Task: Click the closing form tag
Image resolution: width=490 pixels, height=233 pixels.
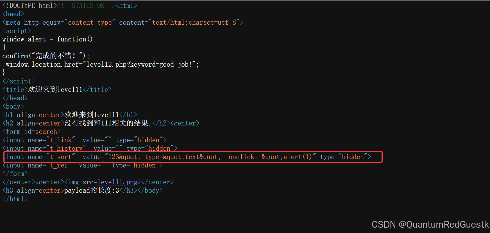Action: point(15,174)
